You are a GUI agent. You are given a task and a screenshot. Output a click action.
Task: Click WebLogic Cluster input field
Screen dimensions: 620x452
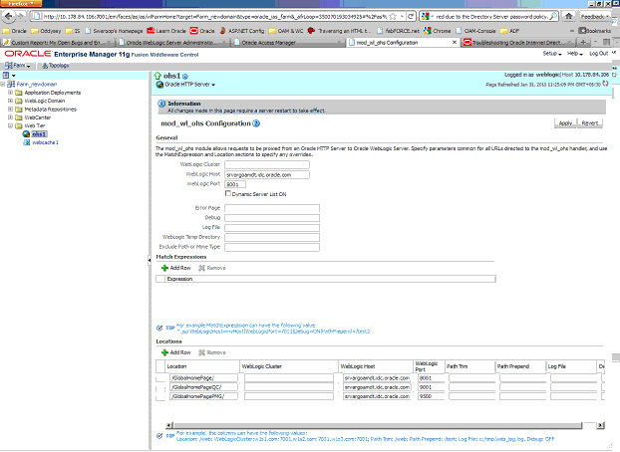[267, 164]
